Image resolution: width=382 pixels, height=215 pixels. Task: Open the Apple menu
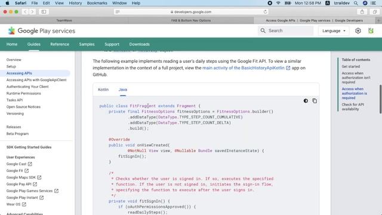(7, 3)
